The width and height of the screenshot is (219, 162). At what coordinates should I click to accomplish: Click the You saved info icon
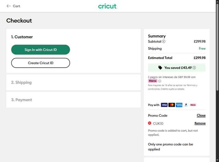tap(194, 68)
